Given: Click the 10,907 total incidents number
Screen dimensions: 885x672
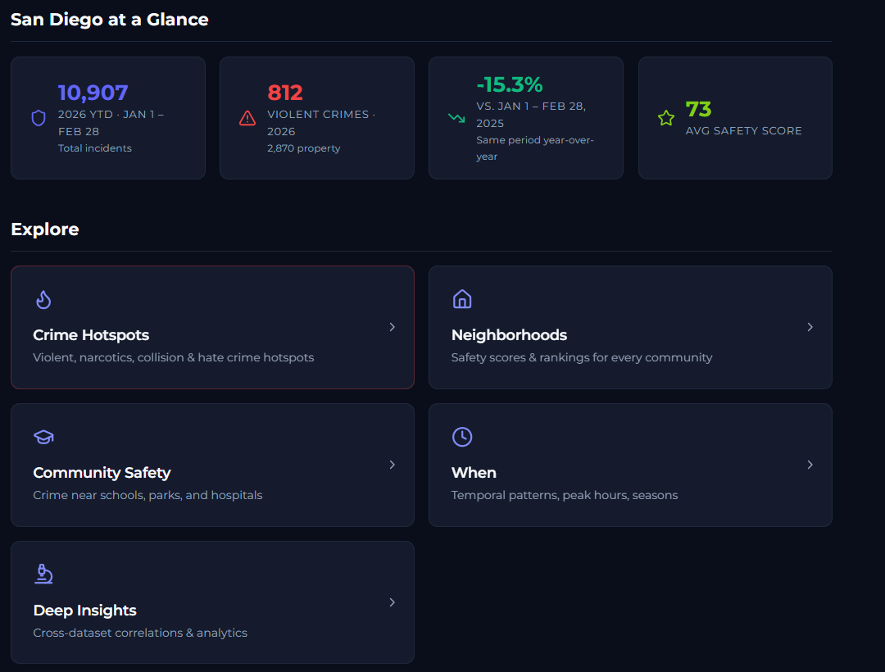Looking at the screenshot, I should click(x=93, y=93).
